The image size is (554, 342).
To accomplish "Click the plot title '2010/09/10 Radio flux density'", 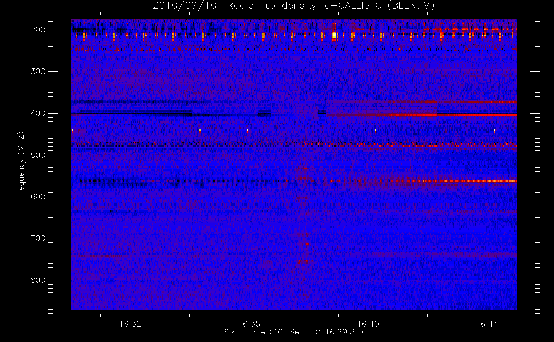I will [294, 6].
